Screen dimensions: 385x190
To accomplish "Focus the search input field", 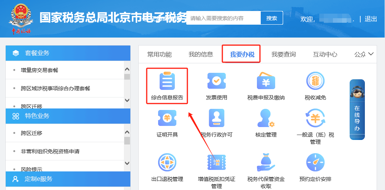I will 223,18.
